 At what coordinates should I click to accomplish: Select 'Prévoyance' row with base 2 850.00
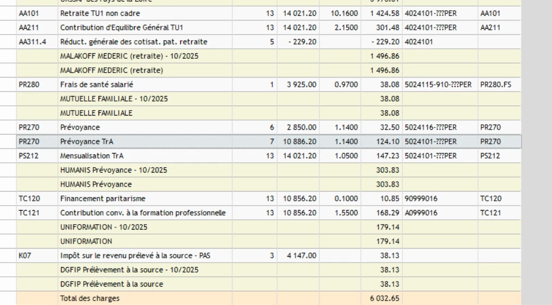tap(268, 128)
